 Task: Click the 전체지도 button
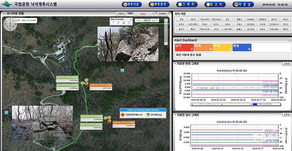coord(121,14)
